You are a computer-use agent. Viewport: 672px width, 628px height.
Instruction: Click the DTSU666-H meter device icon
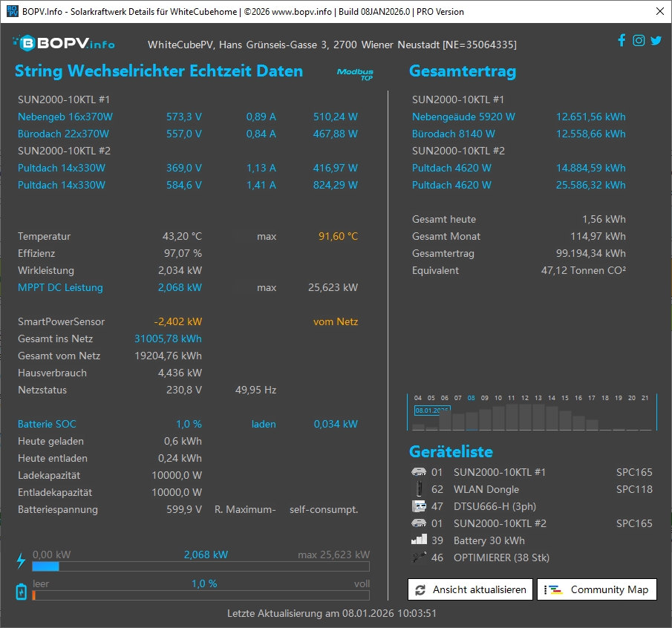[x=418, y=506]
